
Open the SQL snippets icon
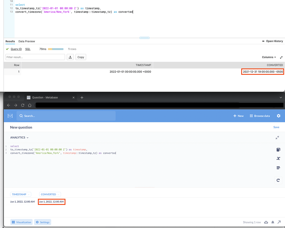point(278,168)
